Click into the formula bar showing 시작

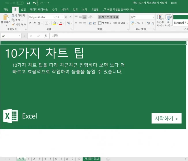[119, 36]
